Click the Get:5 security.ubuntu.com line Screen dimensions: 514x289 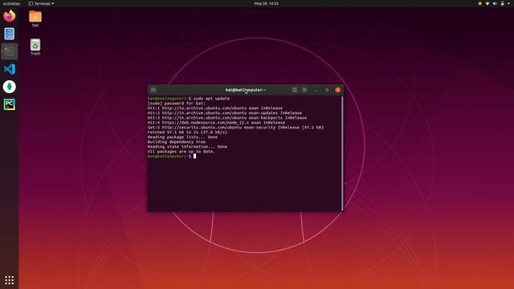tap(235, 128)
